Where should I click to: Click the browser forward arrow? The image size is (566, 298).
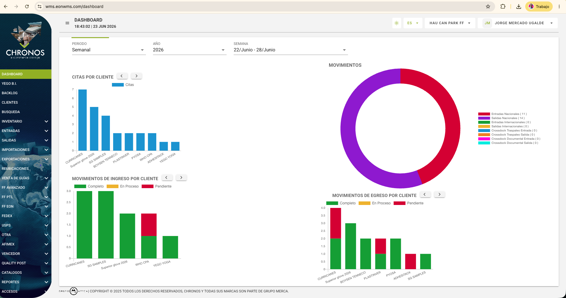click(16, 6)
